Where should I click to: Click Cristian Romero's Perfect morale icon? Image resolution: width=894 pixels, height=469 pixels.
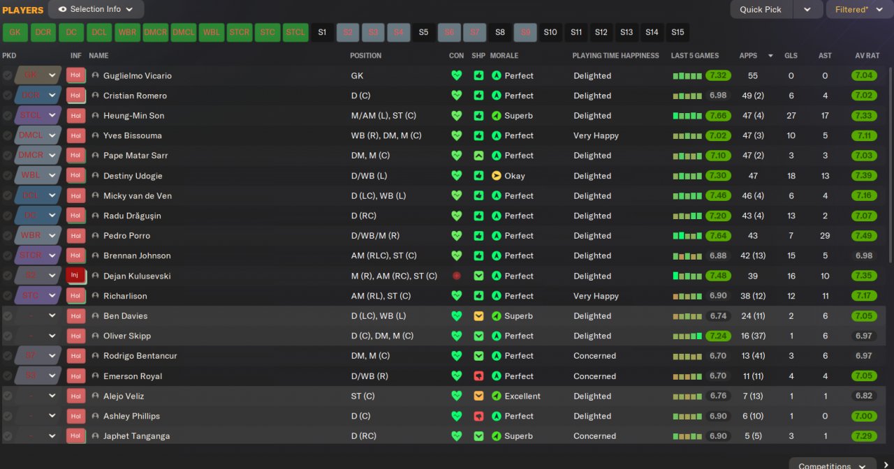click(497, 96)
